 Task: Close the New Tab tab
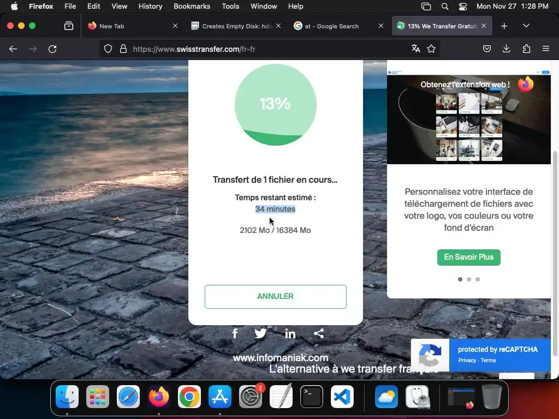(175, 26)
